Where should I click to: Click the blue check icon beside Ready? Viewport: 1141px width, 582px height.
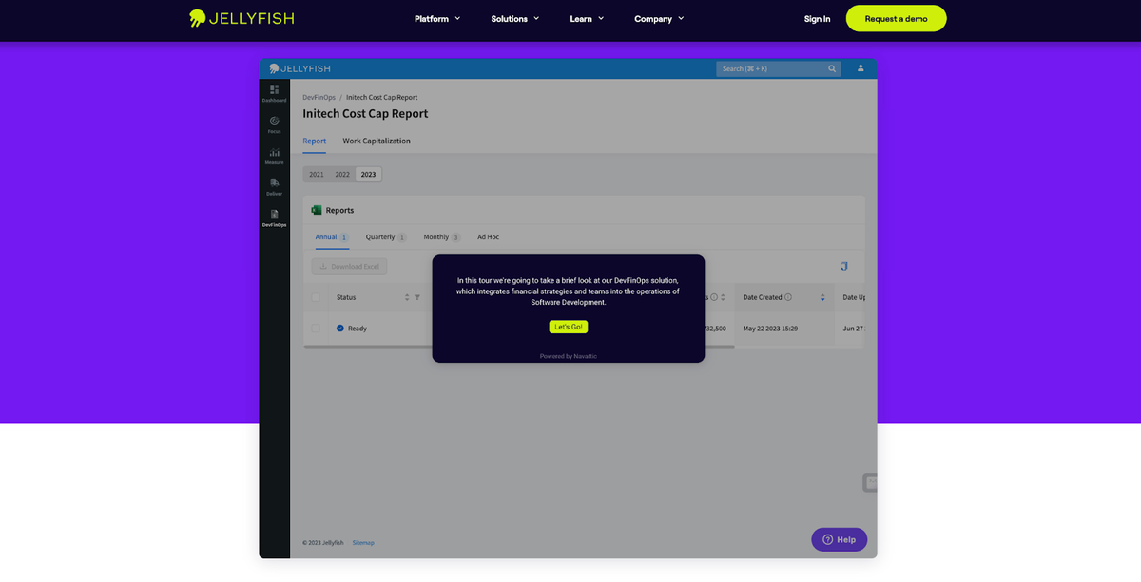[x=340, y=328]
